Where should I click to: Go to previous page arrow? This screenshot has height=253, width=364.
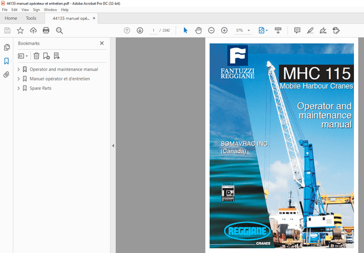coord(127,31)
